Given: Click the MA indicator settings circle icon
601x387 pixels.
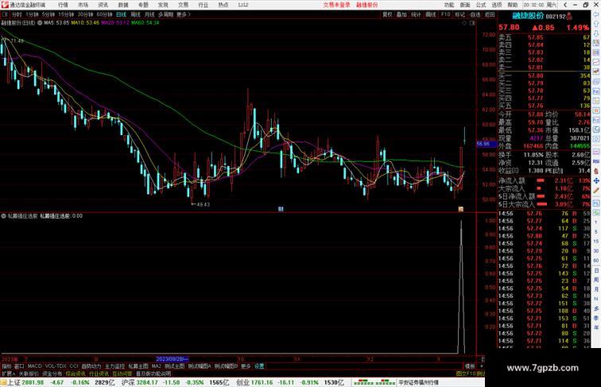Looking at the screenshot, I should (40, 23).
